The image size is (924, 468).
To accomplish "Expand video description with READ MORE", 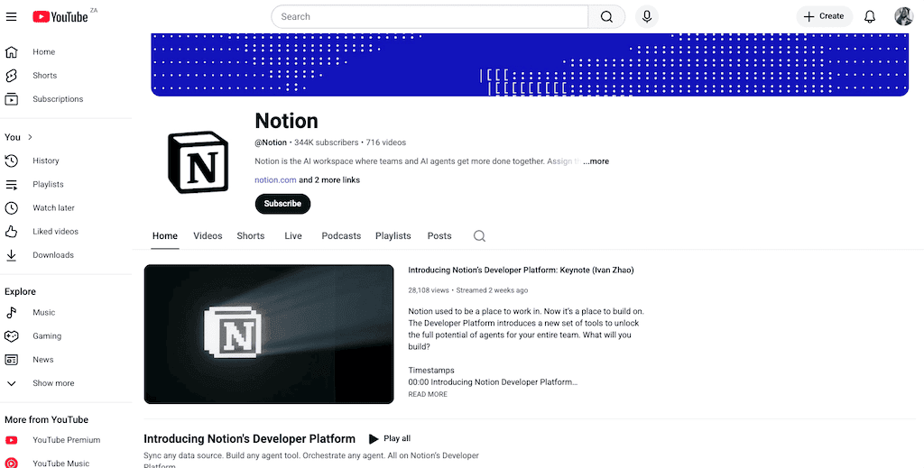I will pyautogui.click(x=428, y=394).
